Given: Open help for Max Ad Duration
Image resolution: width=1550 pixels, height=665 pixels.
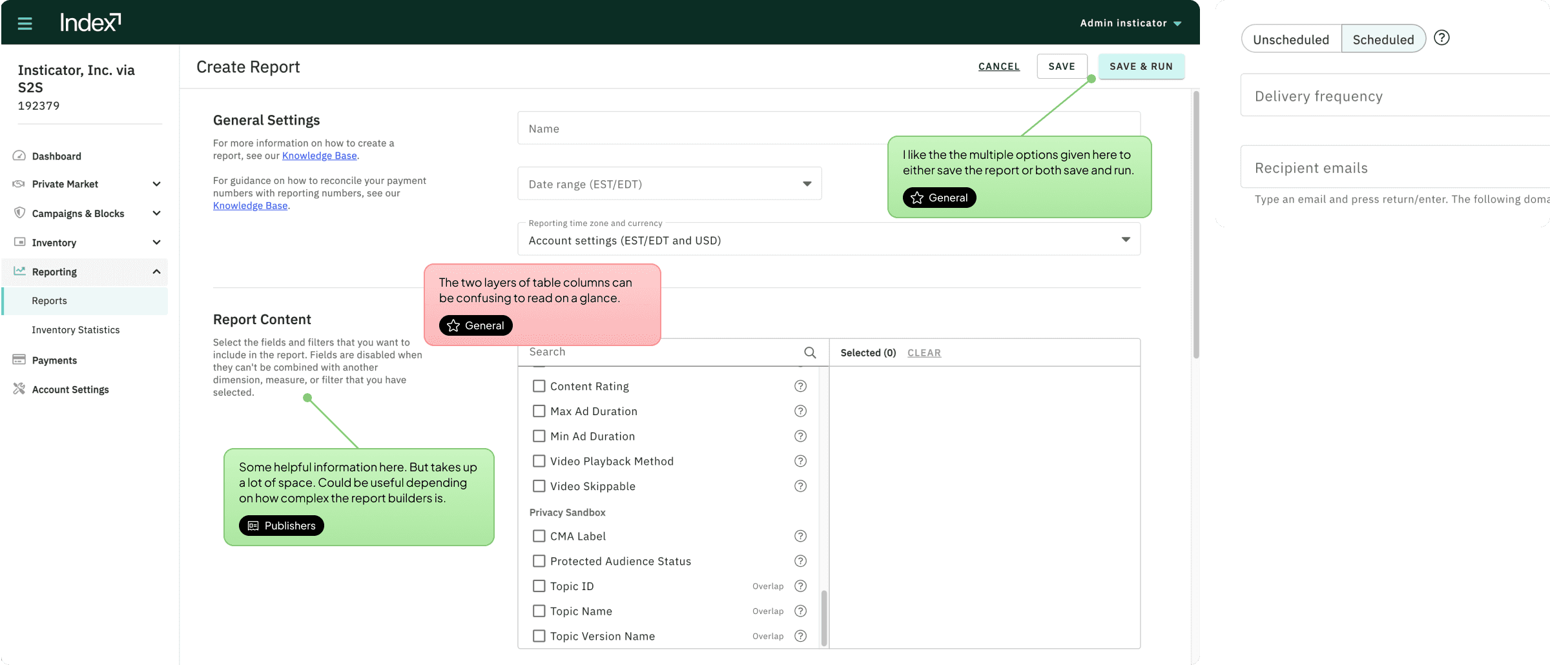Looking at the screenshot, I should pyautogui.click(x=800, y=411).
